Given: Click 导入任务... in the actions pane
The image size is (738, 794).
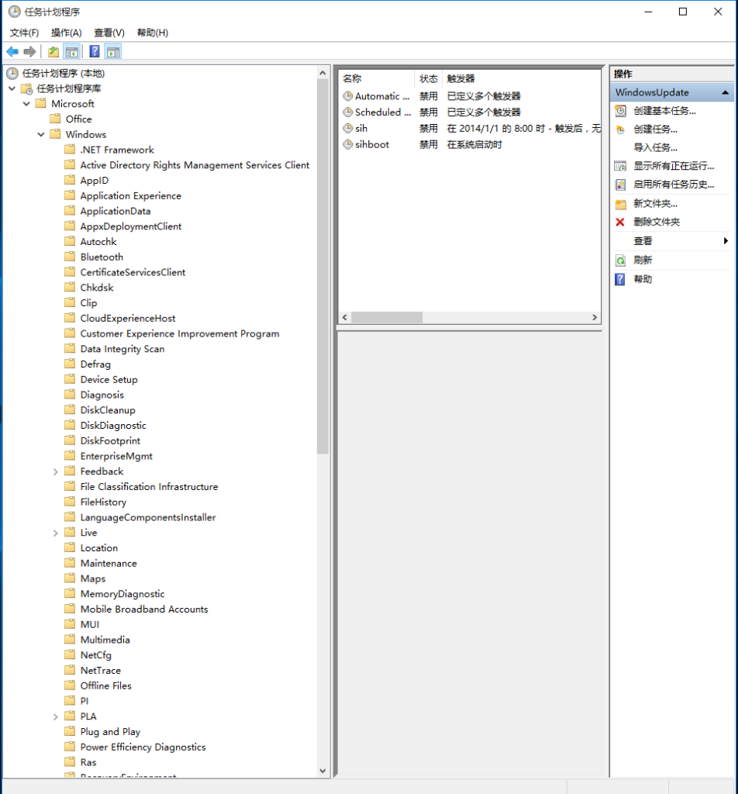Looking at the screenshot, I should pos(655,148).
